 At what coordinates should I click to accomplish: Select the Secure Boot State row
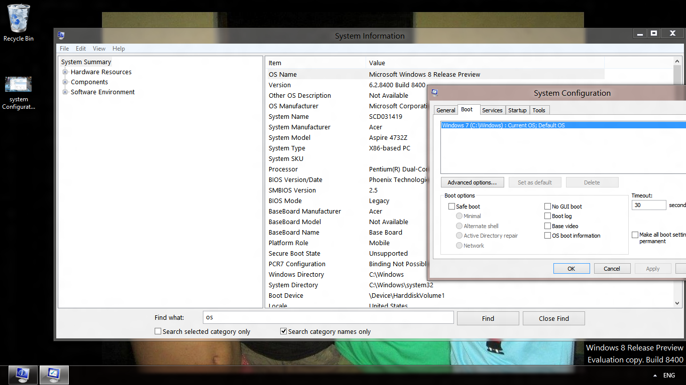click(347, 253)
